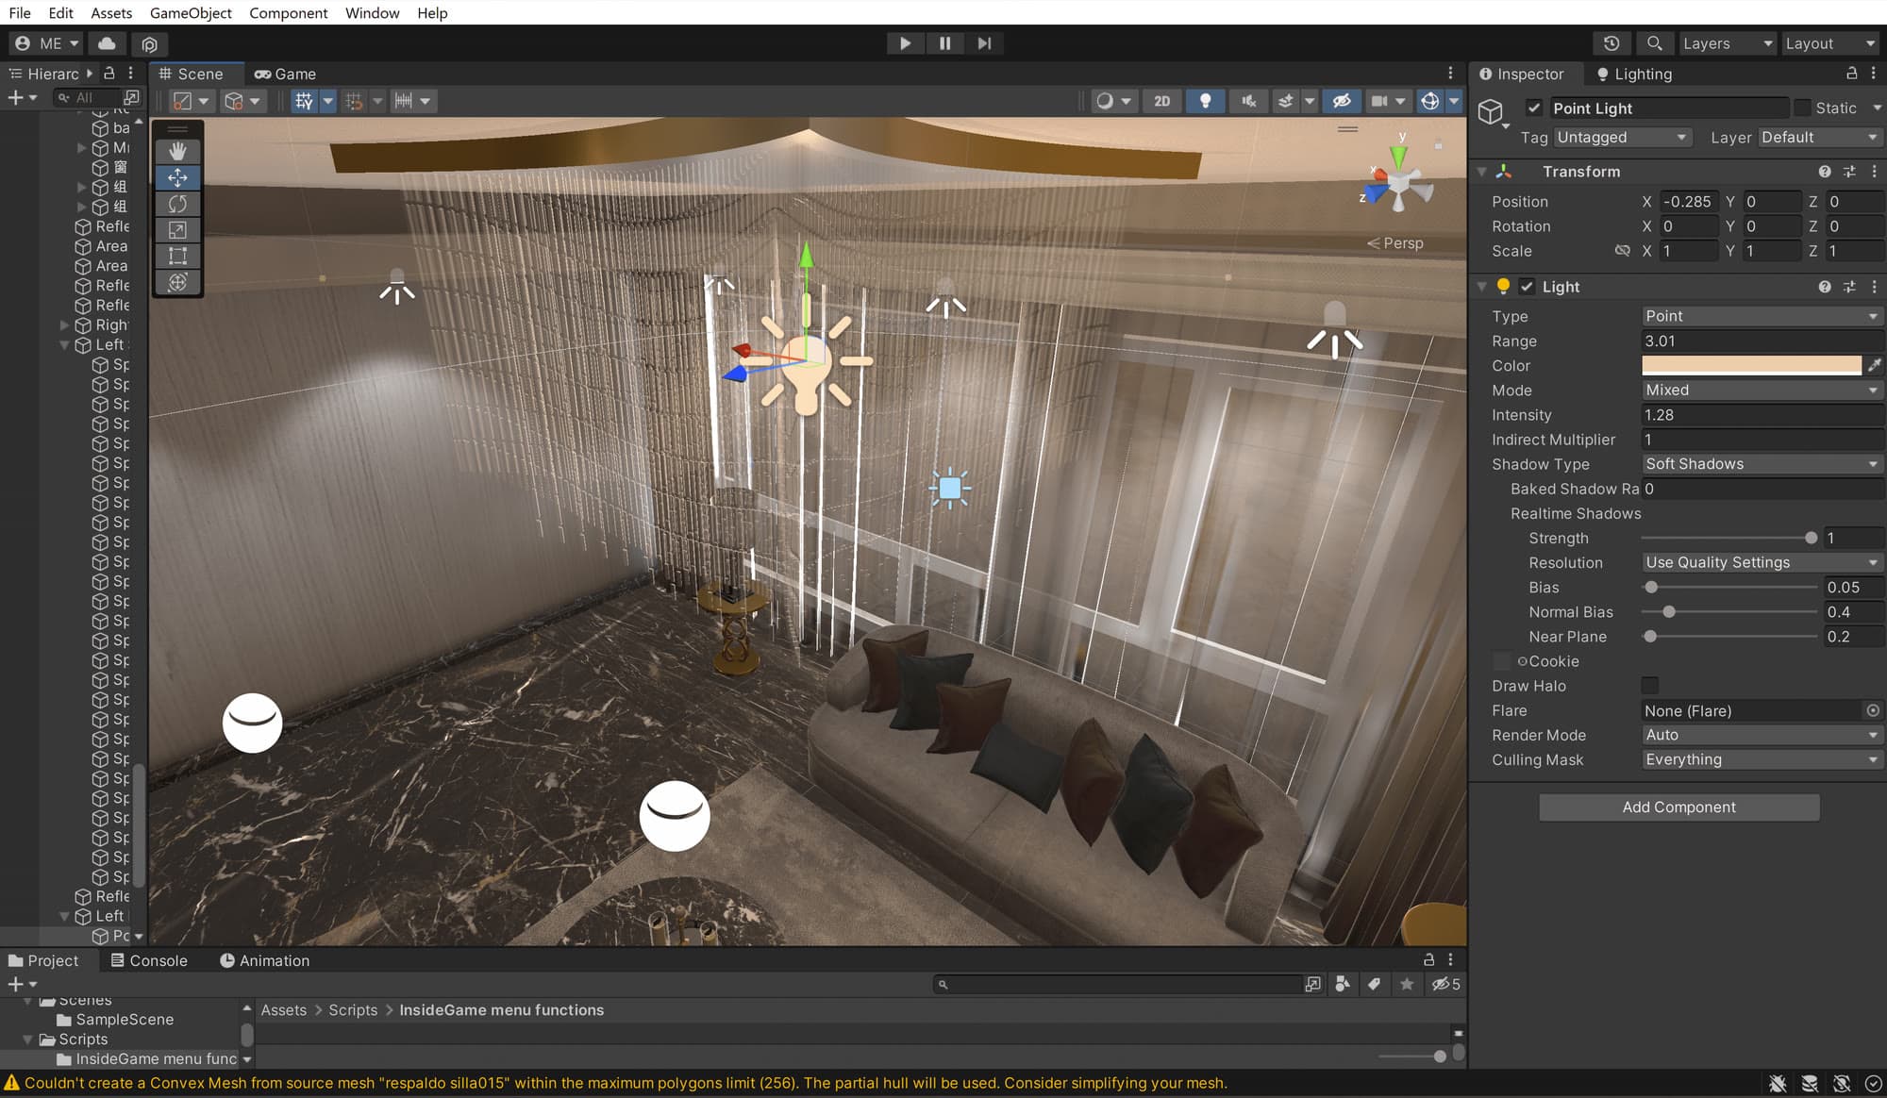Screen dimensions: 1887x1098
Task: Open the light Type dropdown
Action: point(1762,316)
